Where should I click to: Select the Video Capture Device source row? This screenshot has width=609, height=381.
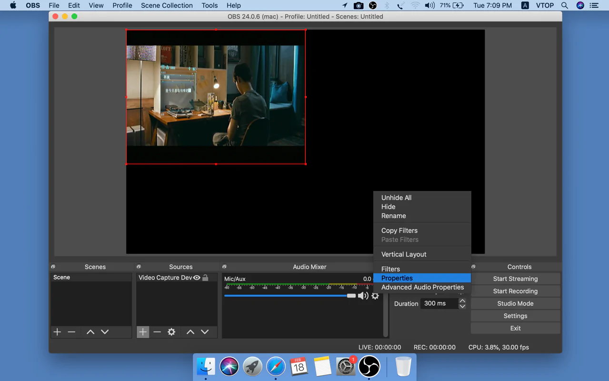click(x=177, y=278)
